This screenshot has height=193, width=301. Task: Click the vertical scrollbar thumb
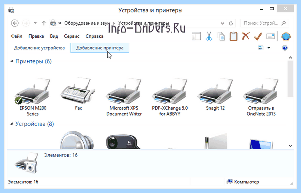(x=290, y=79)
